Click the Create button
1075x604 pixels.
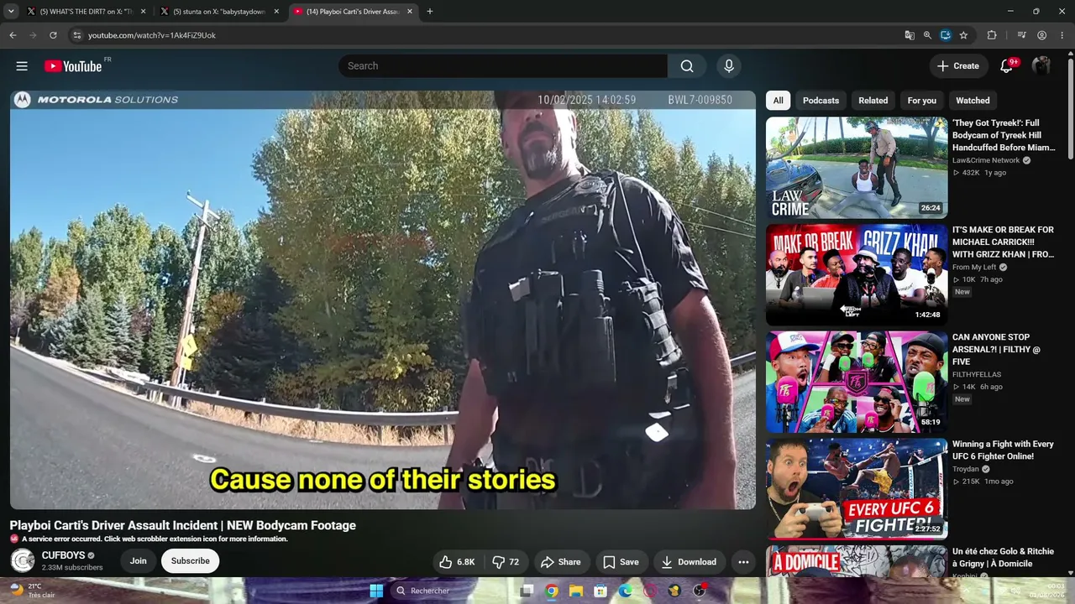click(958, 66)
